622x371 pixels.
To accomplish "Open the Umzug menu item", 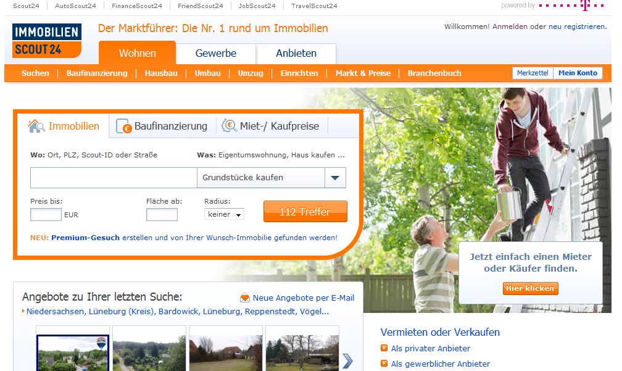I will coord(251,73).
